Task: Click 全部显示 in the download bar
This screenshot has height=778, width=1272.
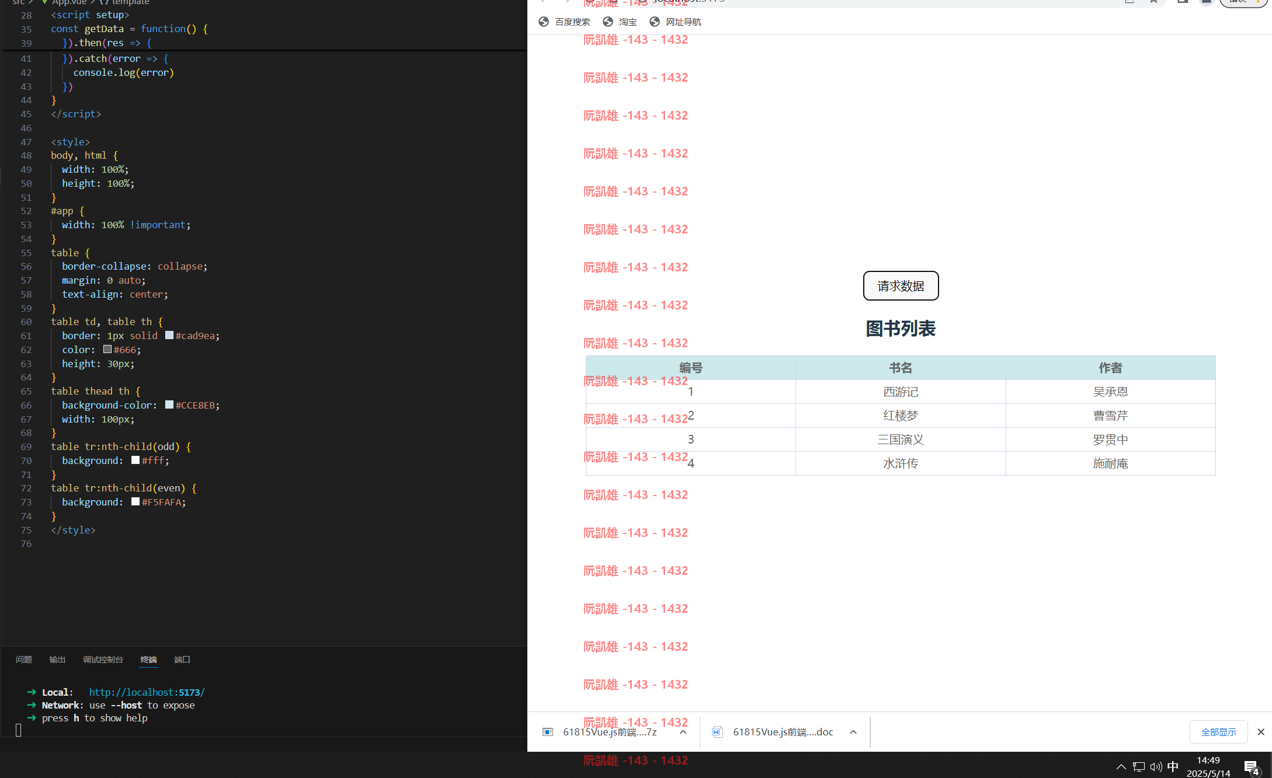Action: pyautogui.click(x=1219, y=732)
